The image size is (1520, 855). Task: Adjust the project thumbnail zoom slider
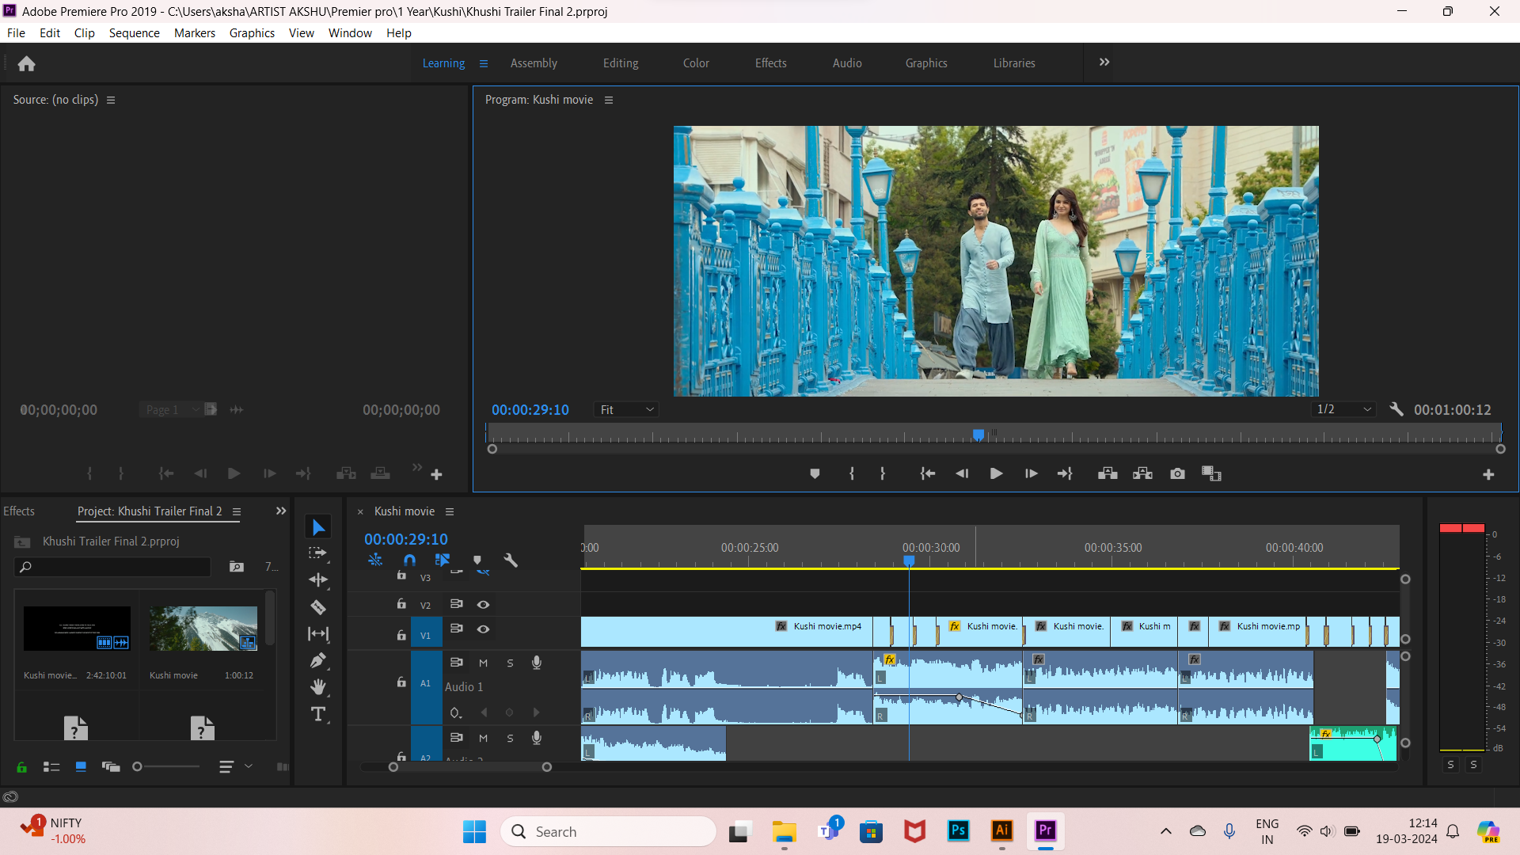[166, 766]
